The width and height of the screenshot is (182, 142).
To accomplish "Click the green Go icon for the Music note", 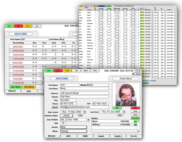I will (x=135, y=121).
